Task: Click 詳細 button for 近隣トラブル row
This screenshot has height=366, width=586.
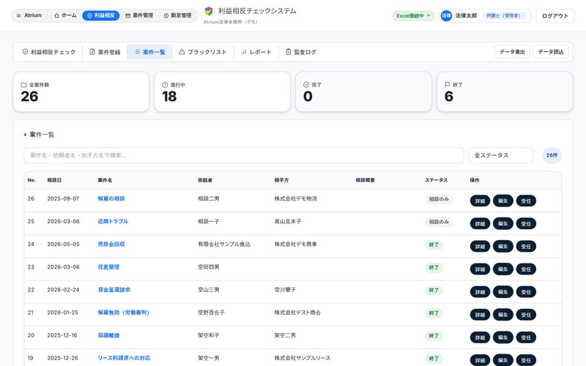Action: click(x=480, y=224)
